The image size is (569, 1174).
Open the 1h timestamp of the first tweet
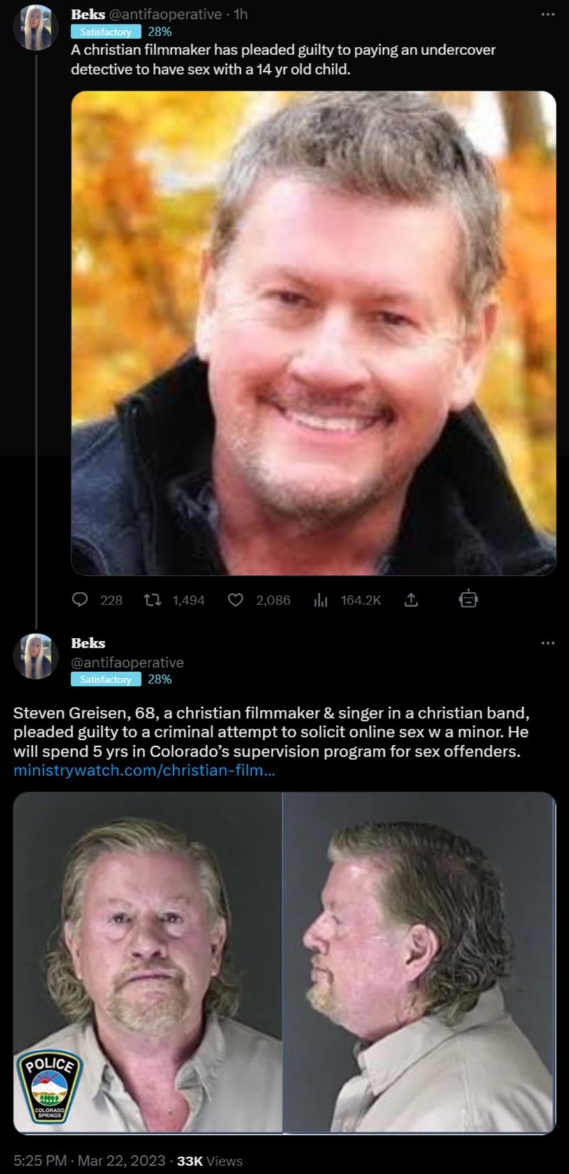coord(240,14)
